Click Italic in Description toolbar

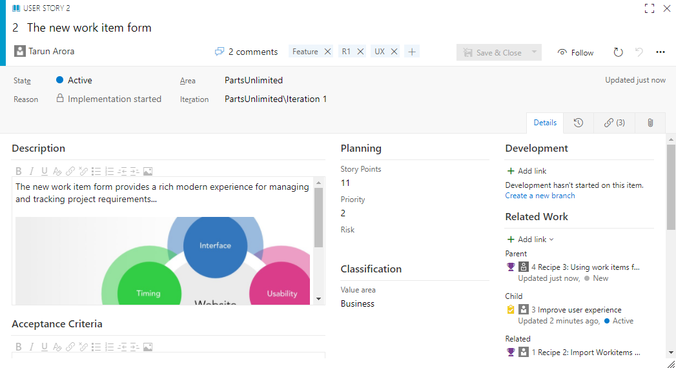(32, 172)
